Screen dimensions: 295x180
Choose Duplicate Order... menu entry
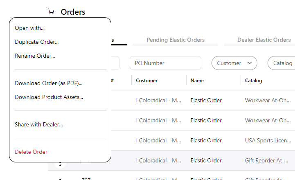click(x=36, y=42)
